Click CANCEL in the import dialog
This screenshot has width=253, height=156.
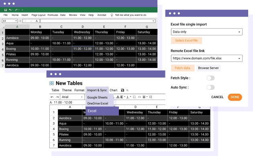click(x=217, y=97)
